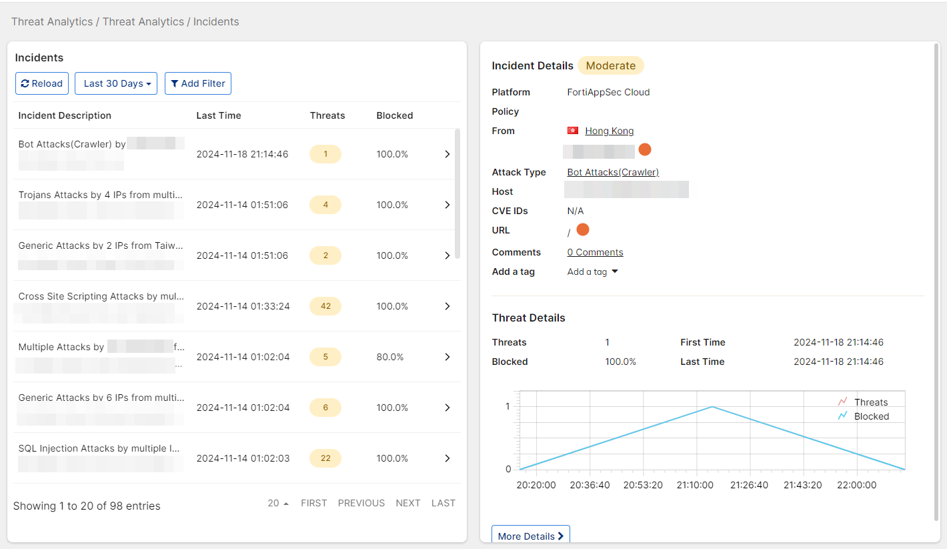The height and width of the screenshot is (549, 947).
Task: Expand the Add a tag dropdown
Action: pyautogui.click(x=592, y=271)
